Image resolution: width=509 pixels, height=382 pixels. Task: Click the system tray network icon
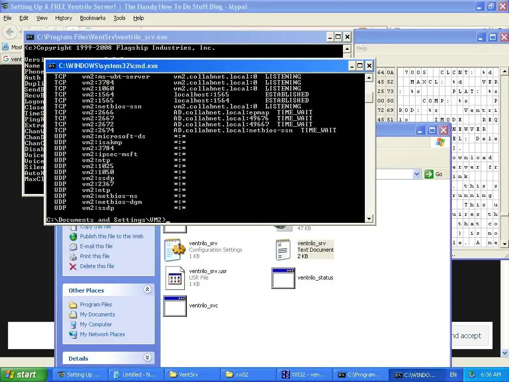click(x=472, y=375)
